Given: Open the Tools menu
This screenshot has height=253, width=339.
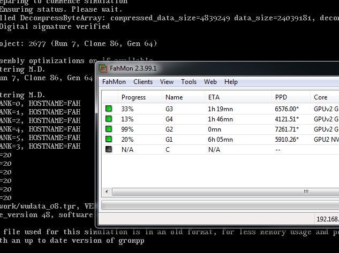Looking at the screenshot, I should (189, 82).
